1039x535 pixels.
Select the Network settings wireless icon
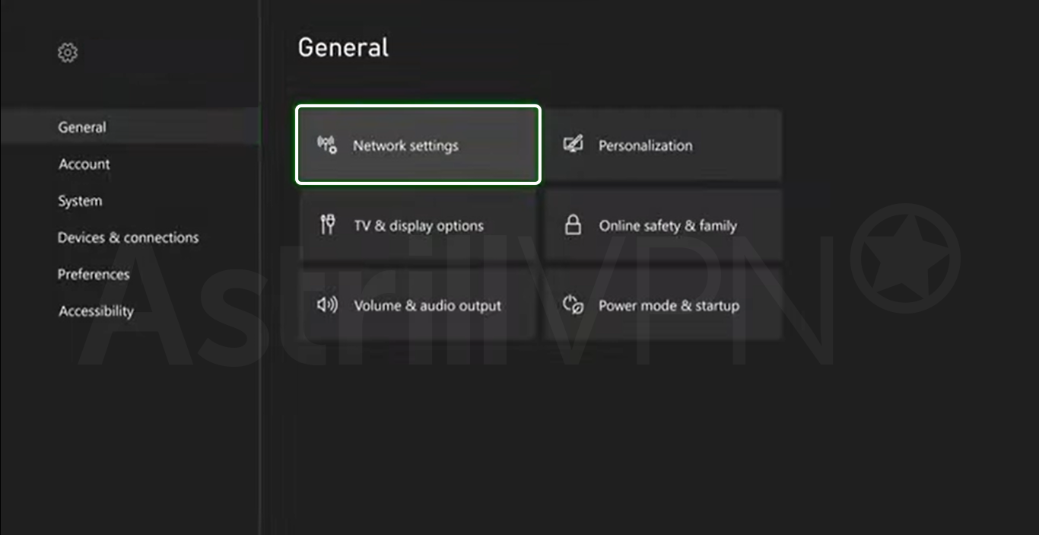[326, 144]
